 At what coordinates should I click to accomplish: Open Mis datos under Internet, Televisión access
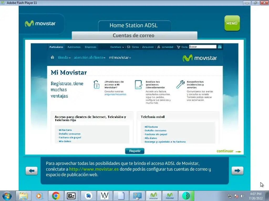65,141
